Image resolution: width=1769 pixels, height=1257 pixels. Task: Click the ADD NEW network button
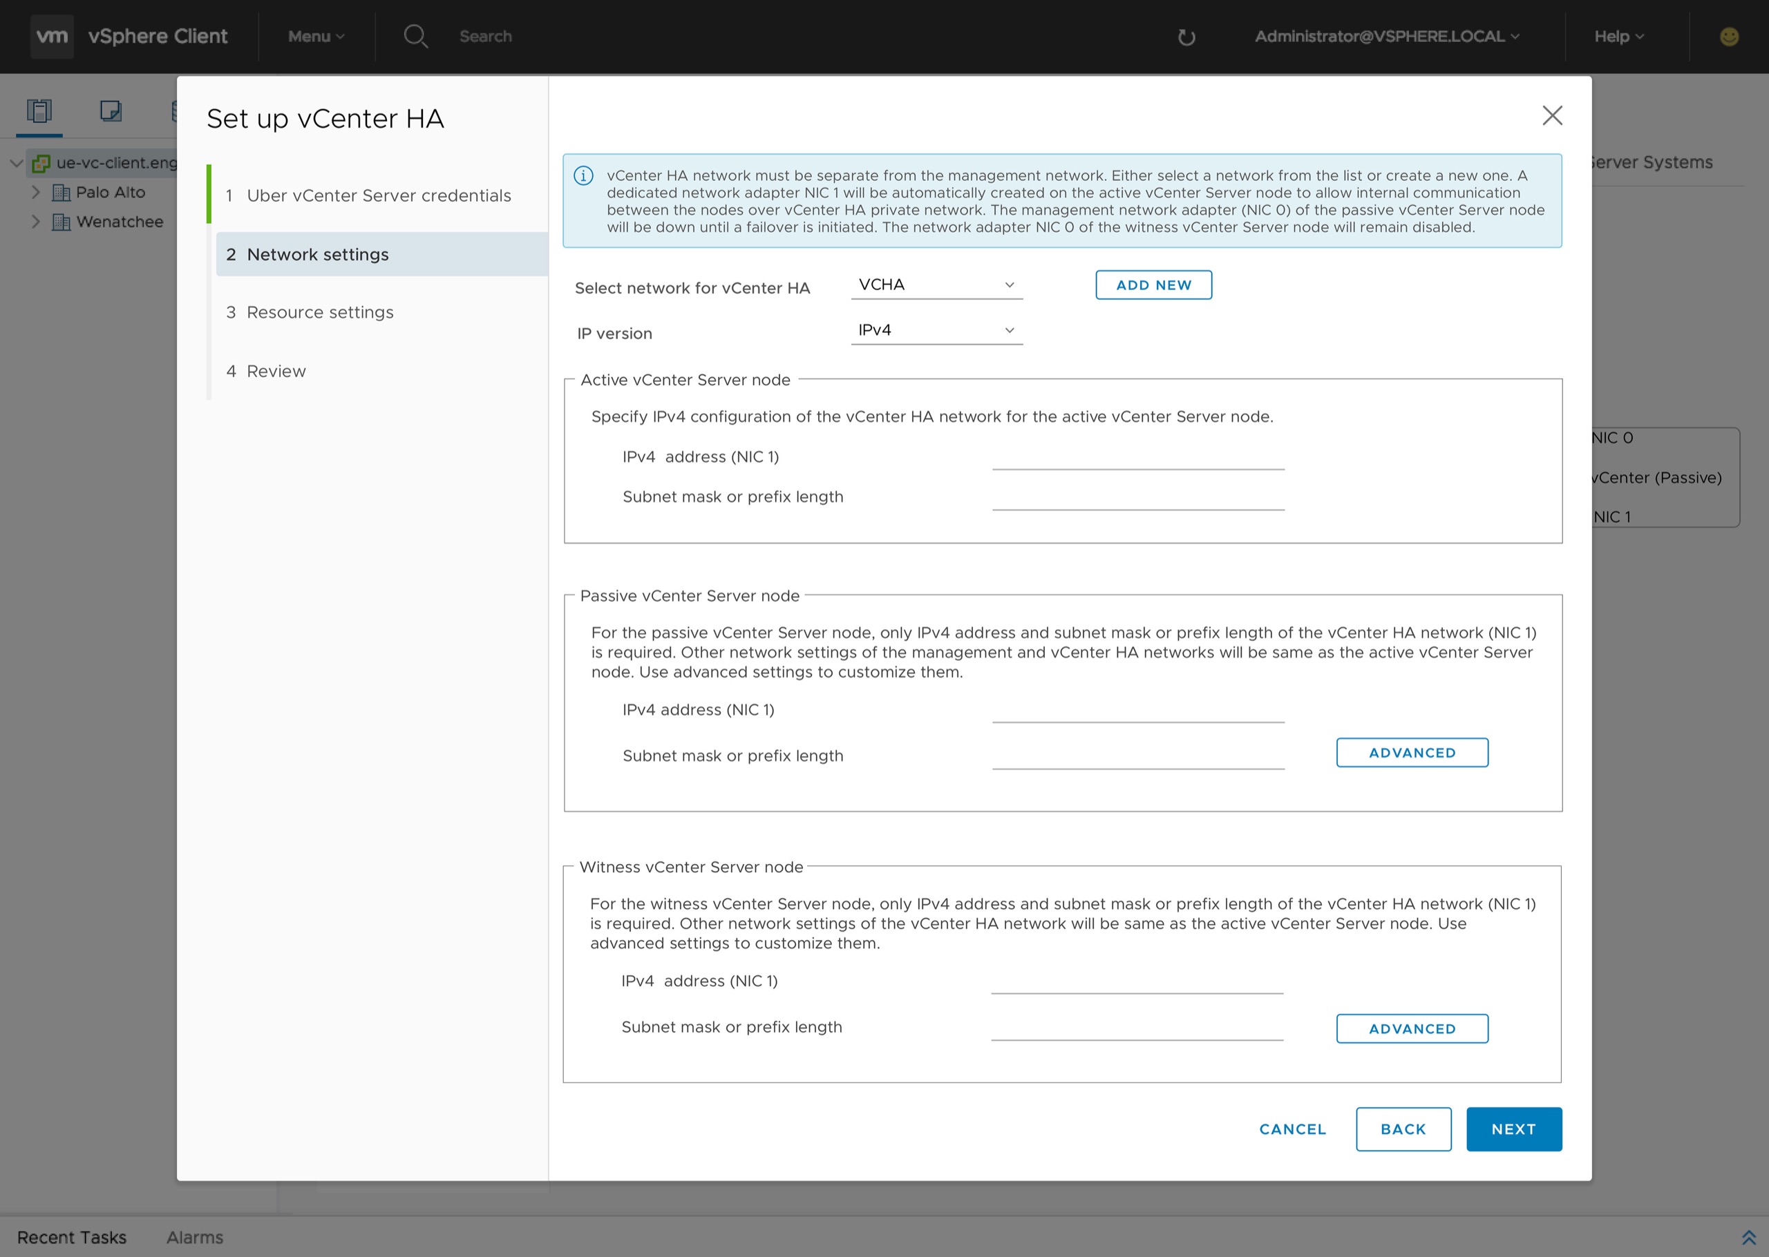1153,285
